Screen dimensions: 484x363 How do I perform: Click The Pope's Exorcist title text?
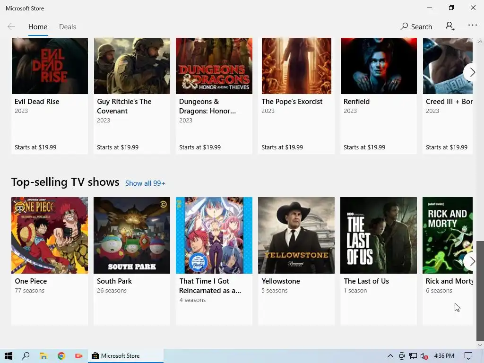(x=292, y=102)
